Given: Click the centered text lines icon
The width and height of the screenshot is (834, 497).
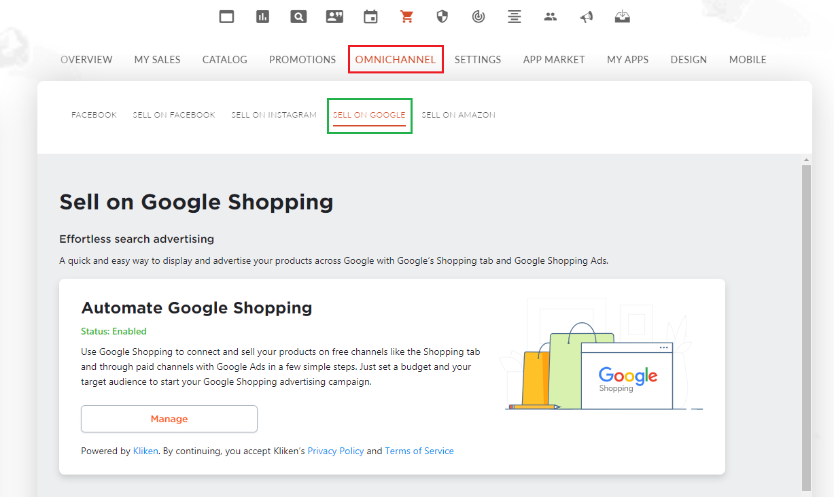Looking at the screenshot, I should point(515,17).
